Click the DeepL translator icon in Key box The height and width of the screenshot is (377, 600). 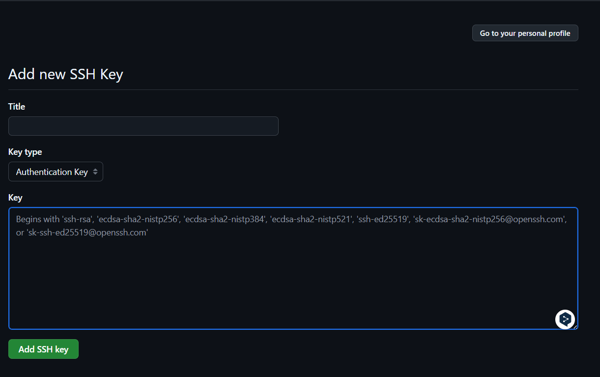pyautogui.click(x=565, y=319)
